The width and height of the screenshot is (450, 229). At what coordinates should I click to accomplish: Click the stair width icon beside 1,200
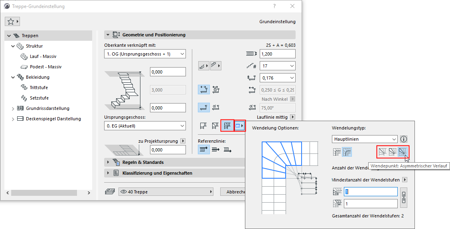click(x=251, y=54)
